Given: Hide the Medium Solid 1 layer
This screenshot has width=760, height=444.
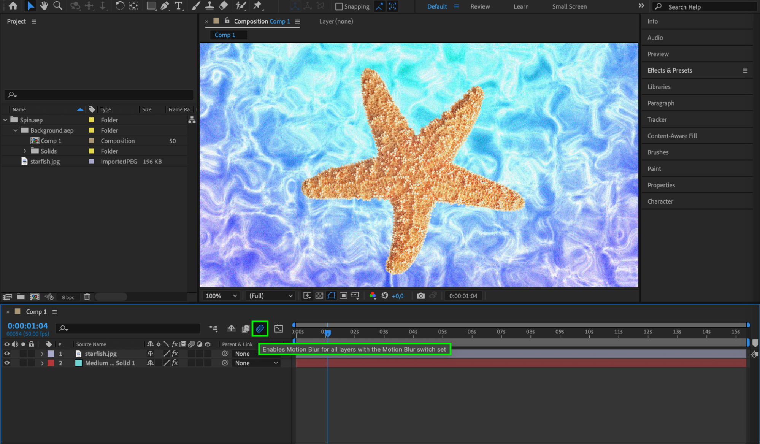Looking at the screenshot, I should coord(7,363).
